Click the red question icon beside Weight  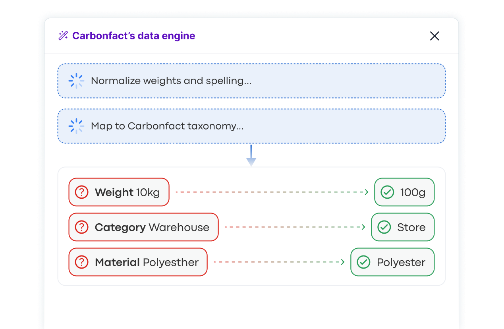tap(81, 192)
